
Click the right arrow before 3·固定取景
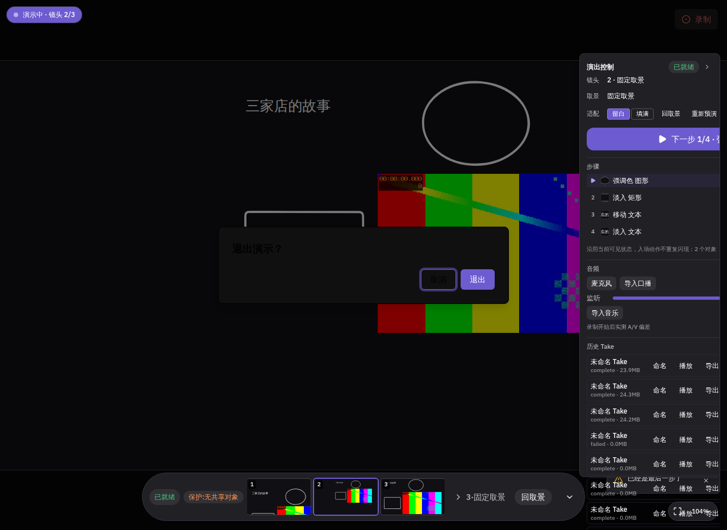pos(458,497)
